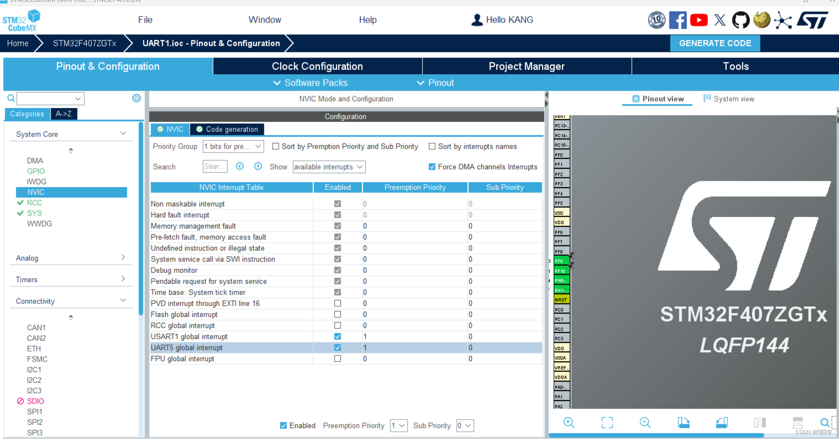This screenshot has width=839, height=439.
Task: Go to previous interrupt search result
Action: (x=240, y=166)
